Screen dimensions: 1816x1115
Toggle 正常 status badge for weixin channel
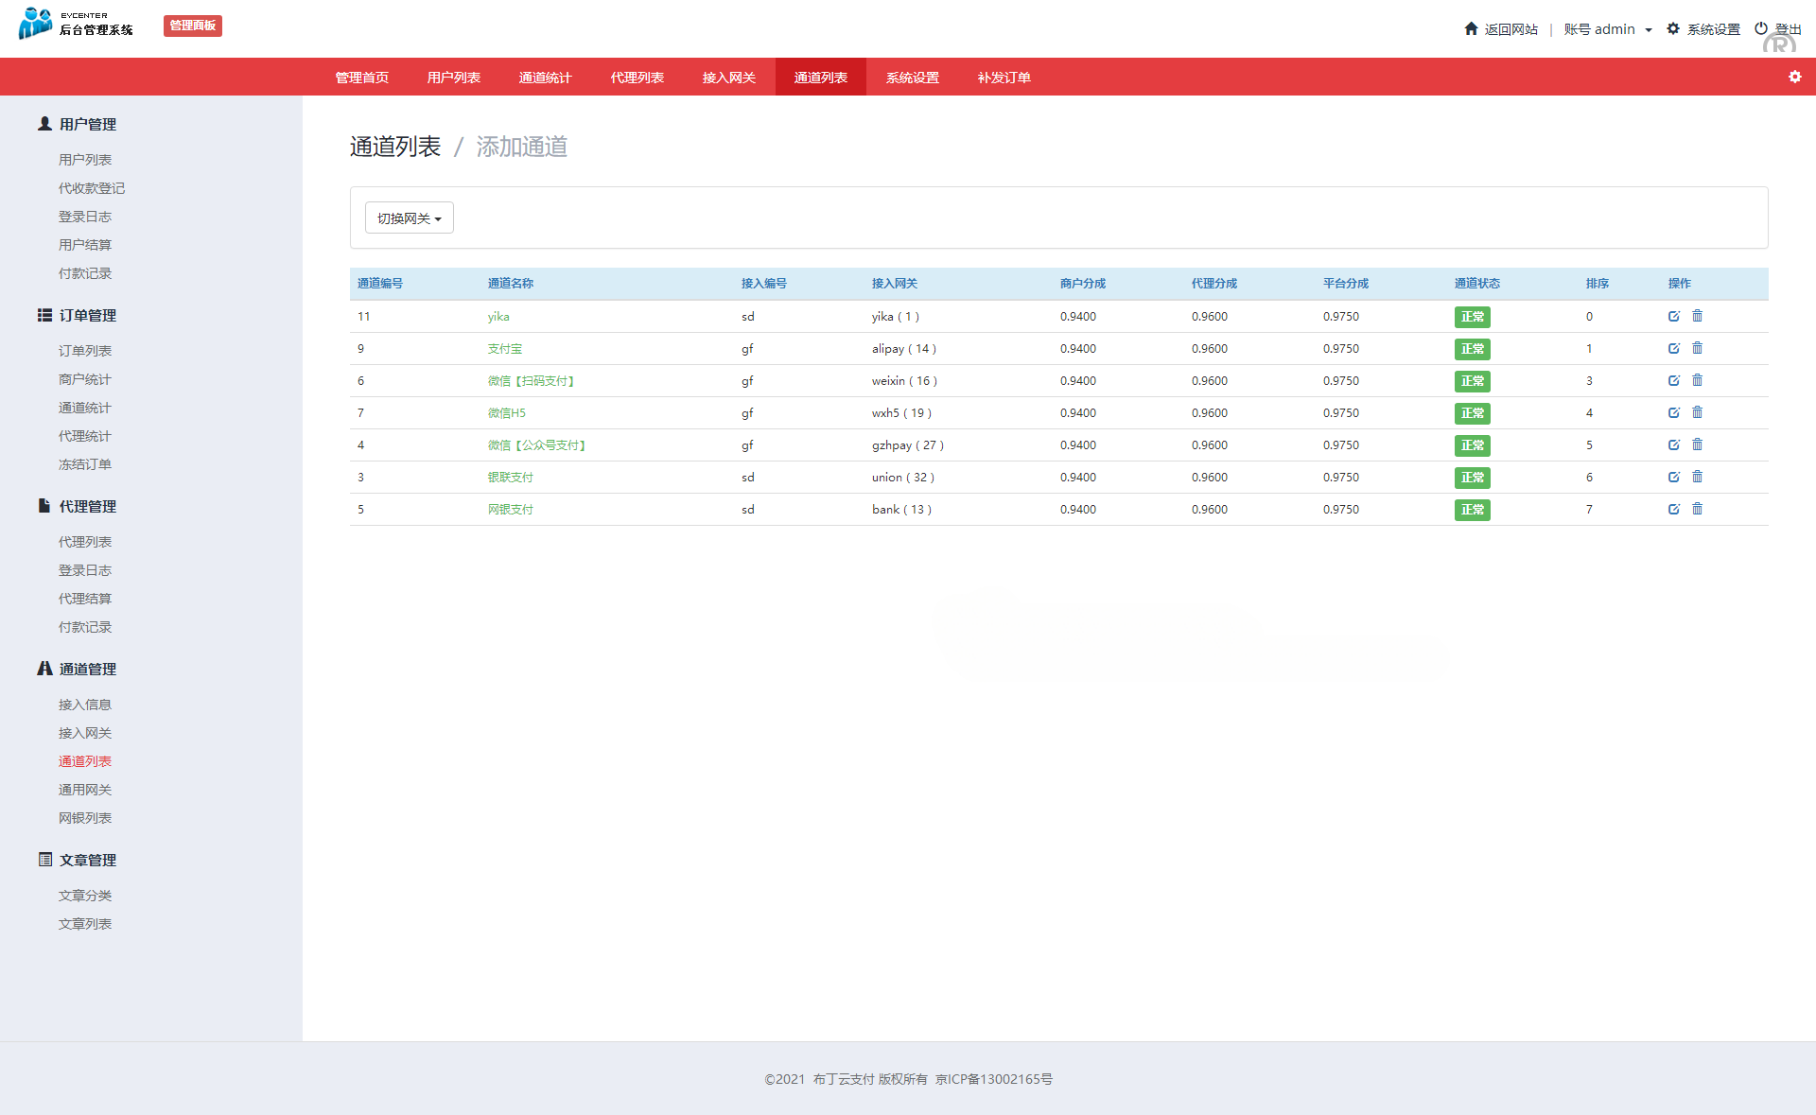[1472, 381]
